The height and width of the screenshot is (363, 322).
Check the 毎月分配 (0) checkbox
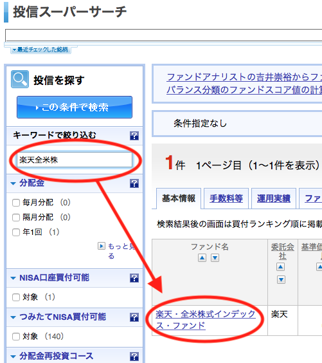[16, 203]
